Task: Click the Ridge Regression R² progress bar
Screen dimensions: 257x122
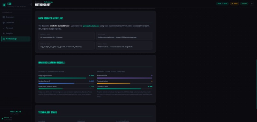Action: click(66, 78)
